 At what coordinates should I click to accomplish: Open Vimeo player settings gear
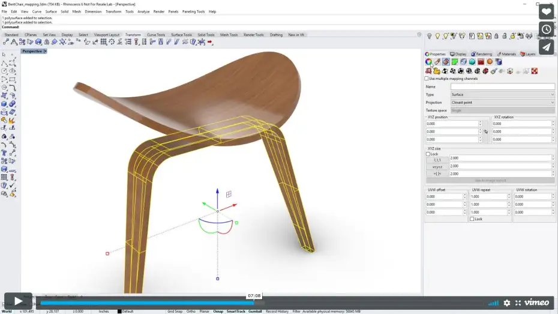(x=507, y=303)
